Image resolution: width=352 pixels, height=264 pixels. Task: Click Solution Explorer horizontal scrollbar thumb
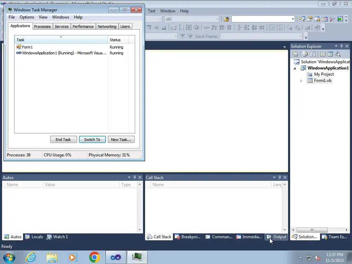point(312,230)
